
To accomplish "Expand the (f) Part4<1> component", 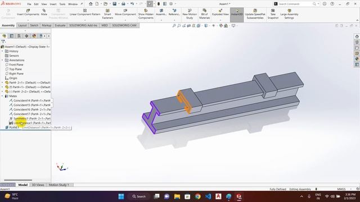I will [2, 87].
